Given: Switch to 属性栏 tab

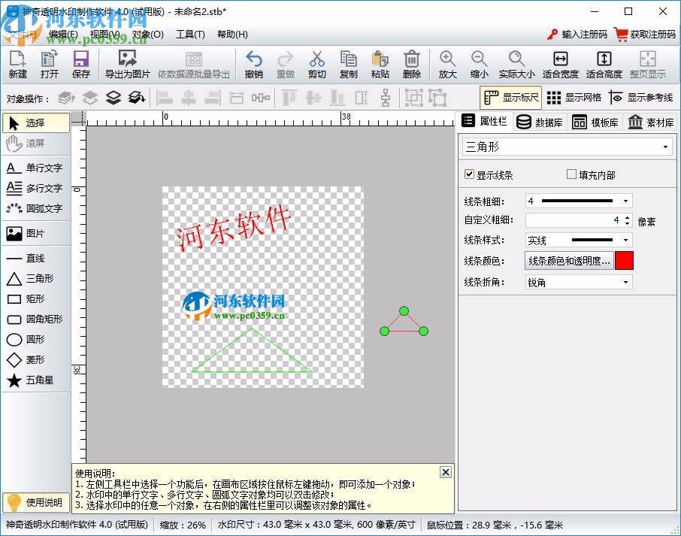Looking at the screenshot, I should point(485,121).
